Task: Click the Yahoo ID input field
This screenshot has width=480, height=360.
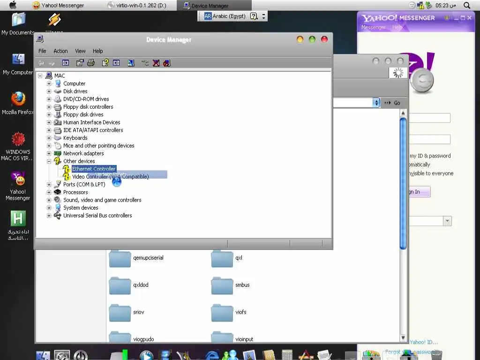Action: (429, 118)
